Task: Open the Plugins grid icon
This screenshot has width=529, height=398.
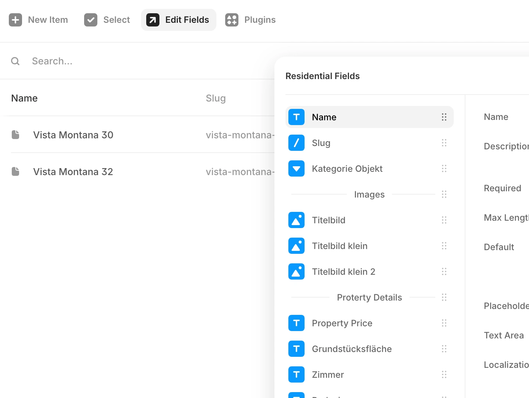Action: (x=232, y=20)
